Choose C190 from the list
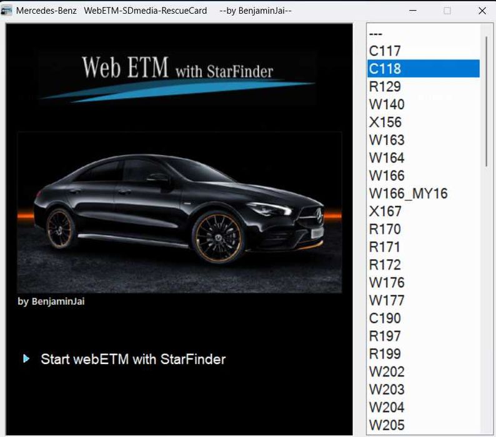The width and height of the screenshot is (496, 437). pos(424,318)
